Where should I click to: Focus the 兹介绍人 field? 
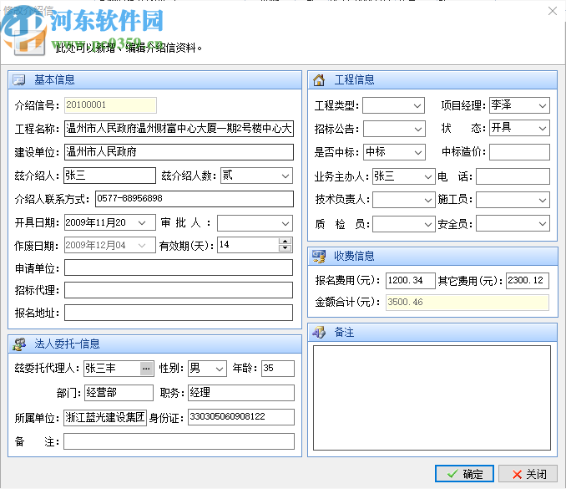coord(109,176)
